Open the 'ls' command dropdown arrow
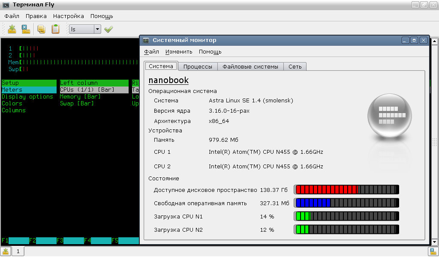439x257 pixels. click(x=97, y=29)
